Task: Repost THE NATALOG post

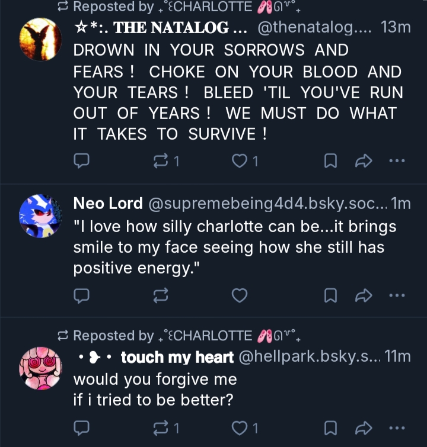Action: 161,160
